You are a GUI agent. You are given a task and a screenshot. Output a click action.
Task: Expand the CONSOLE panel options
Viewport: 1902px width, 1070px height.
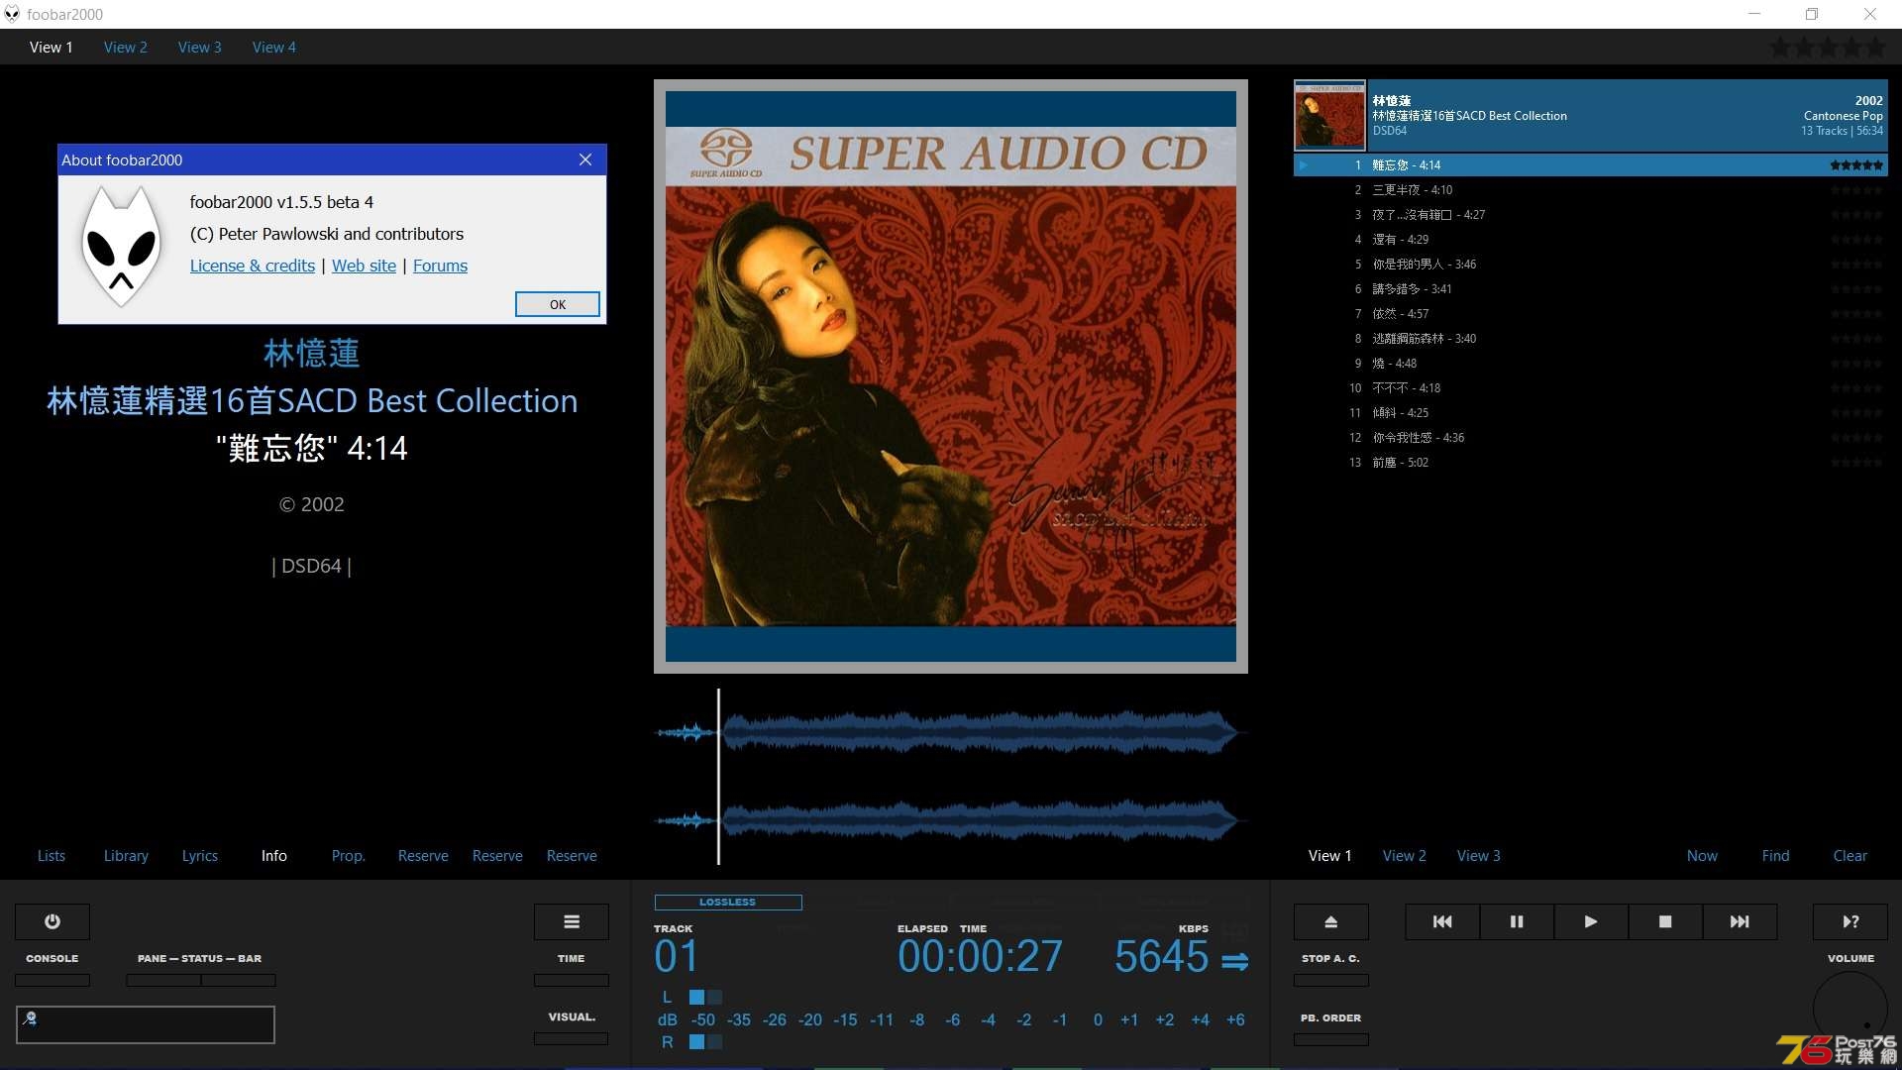click(x=53, y=979)
